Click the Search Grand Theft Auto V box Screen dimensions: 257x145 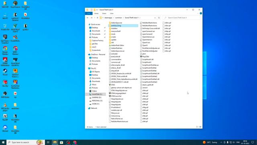182,18
